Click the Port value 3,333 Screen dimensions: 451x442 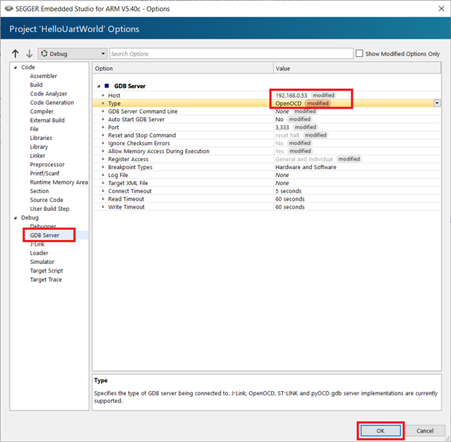282,127
